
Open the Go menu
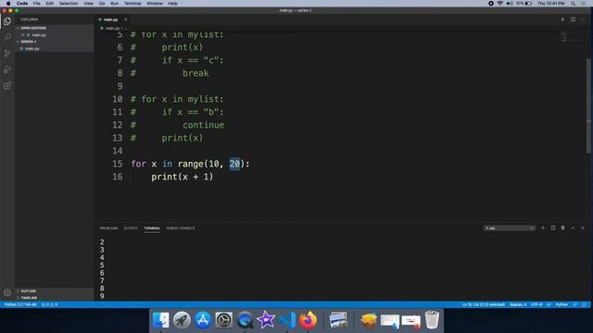click(x=102, y=4)
